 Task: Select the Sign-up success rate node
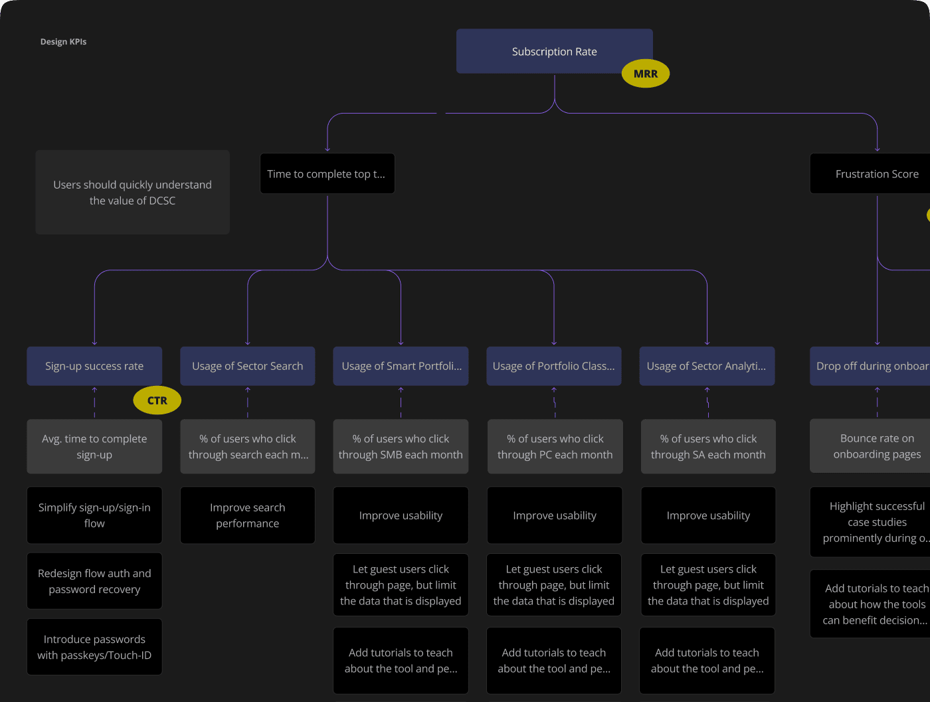[x=94, y=366]
